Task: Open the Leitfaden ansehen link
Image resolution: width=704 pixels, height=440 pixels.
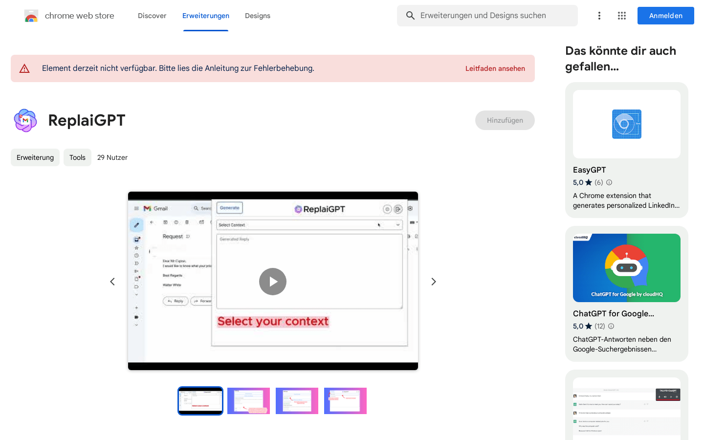Action: [x=495, y=68]
